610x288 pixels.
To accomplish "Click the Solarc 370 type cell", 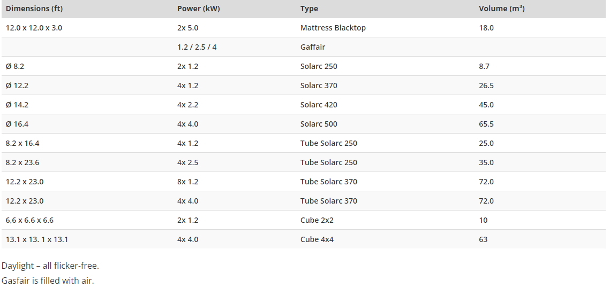I will point(319,85).
